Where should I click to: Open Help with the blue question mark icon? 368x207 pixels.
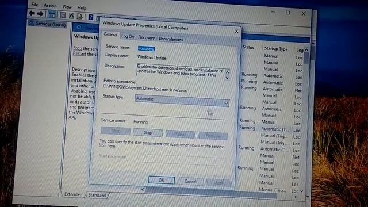[91, 17]
